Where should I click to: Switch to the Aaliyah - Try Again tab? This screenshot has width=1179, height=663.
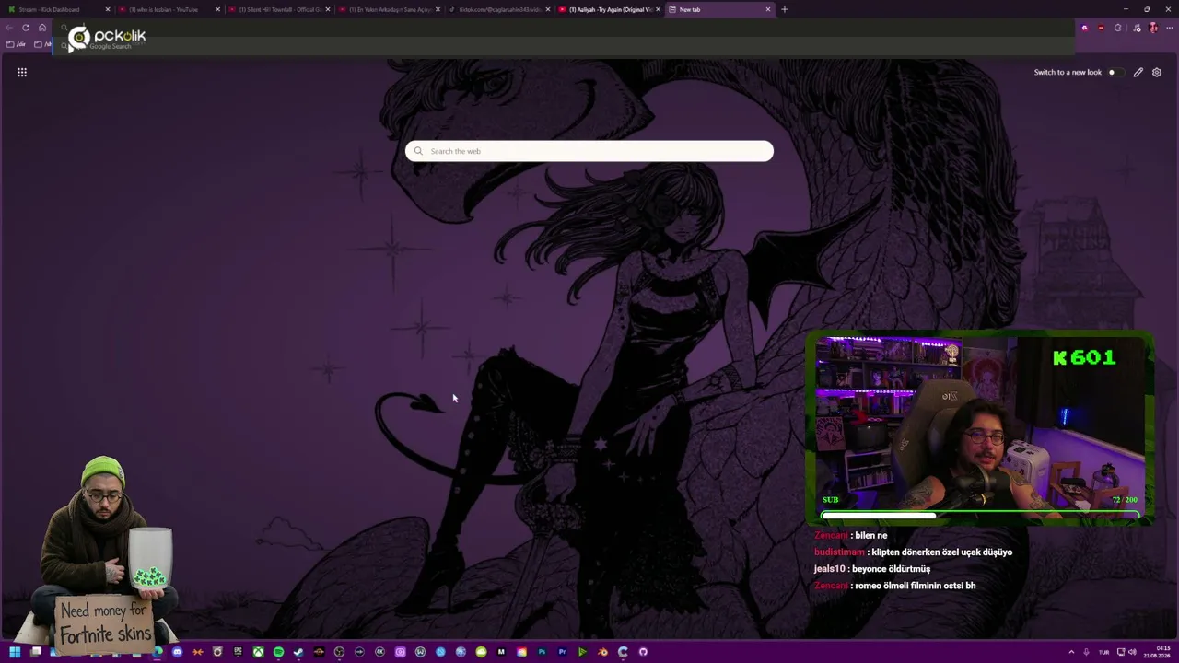pos(608,9)
